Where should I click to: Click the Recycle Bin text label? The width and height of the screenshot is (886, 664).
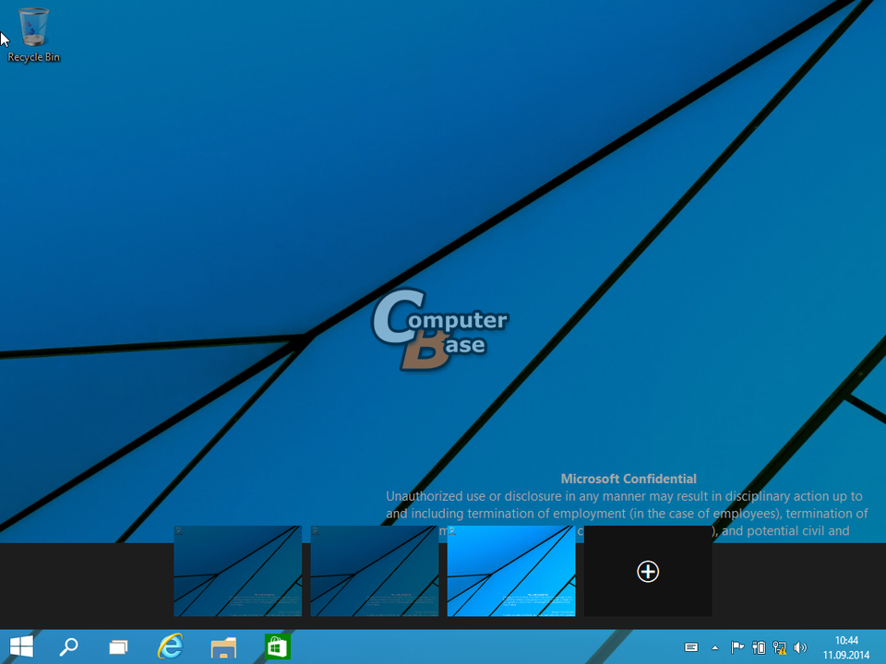coord(34,57)
